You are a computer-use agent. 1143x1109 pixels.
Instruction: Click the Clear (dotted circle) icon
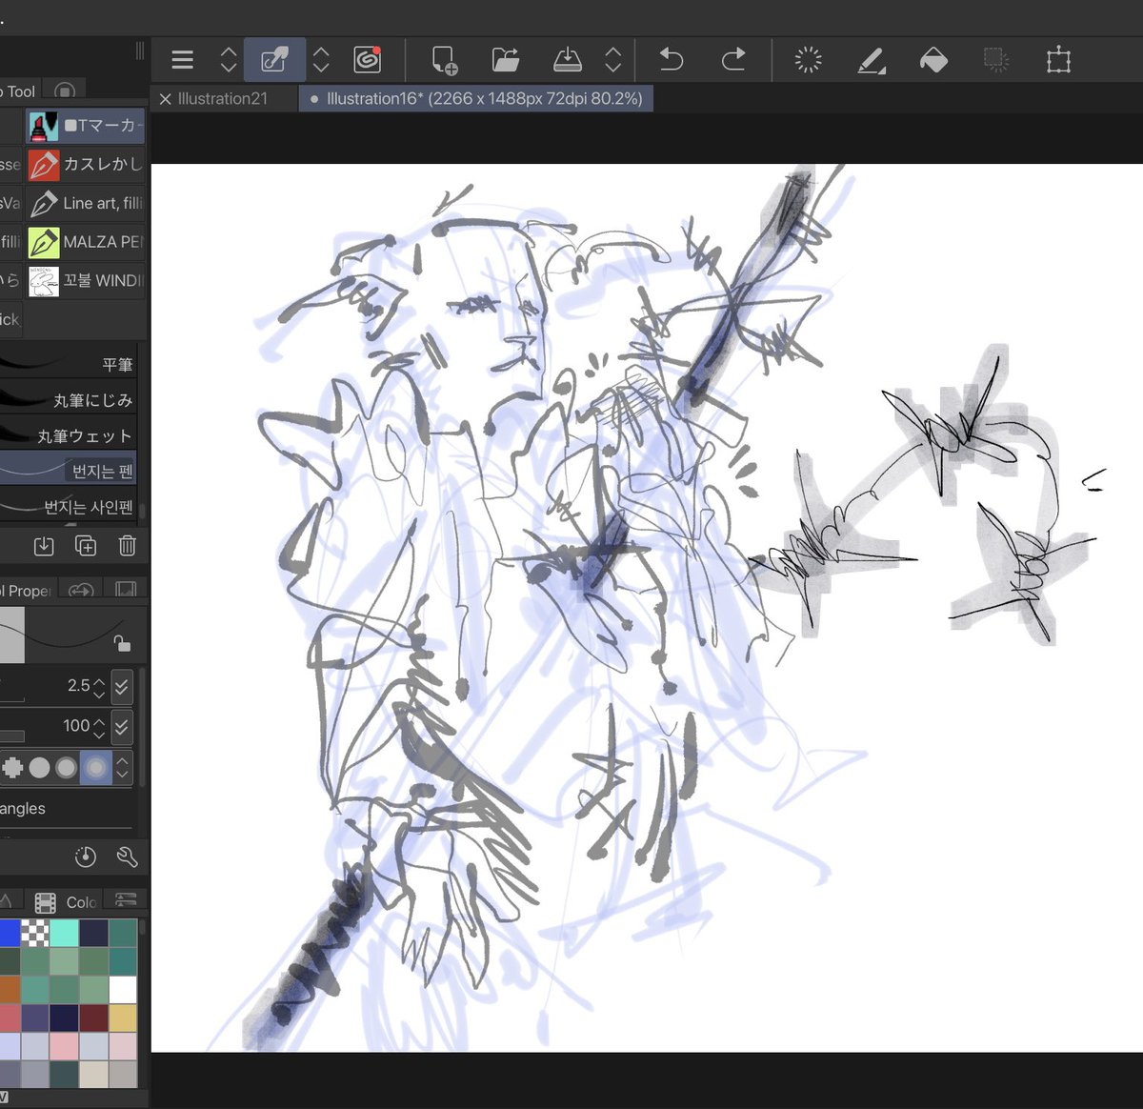(808, 60)
